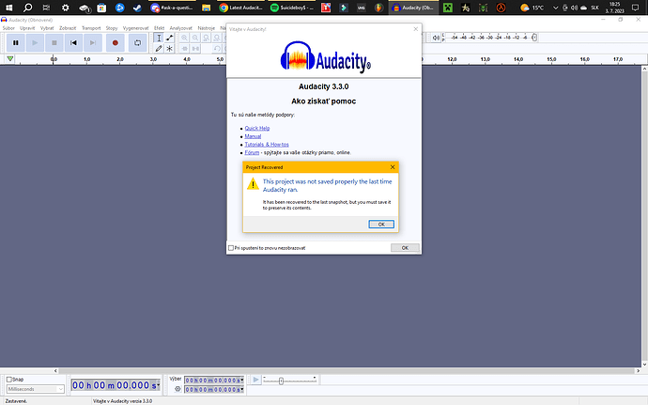Show hidden system tray icons chevron
The height and width of the screenshot is (405, 648).
555,8
